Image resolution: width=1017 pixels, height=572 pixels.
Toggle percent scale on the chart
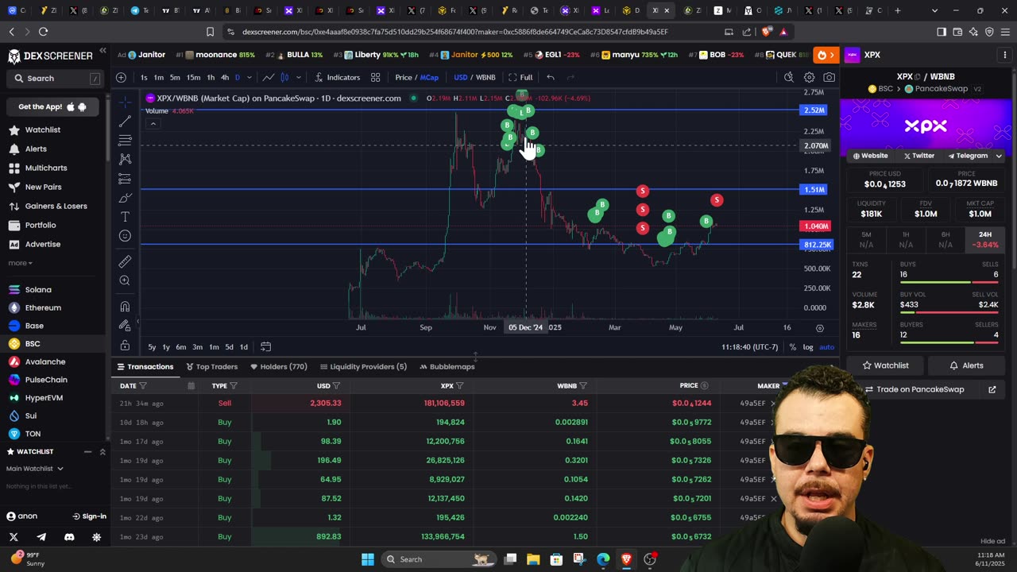792,347
